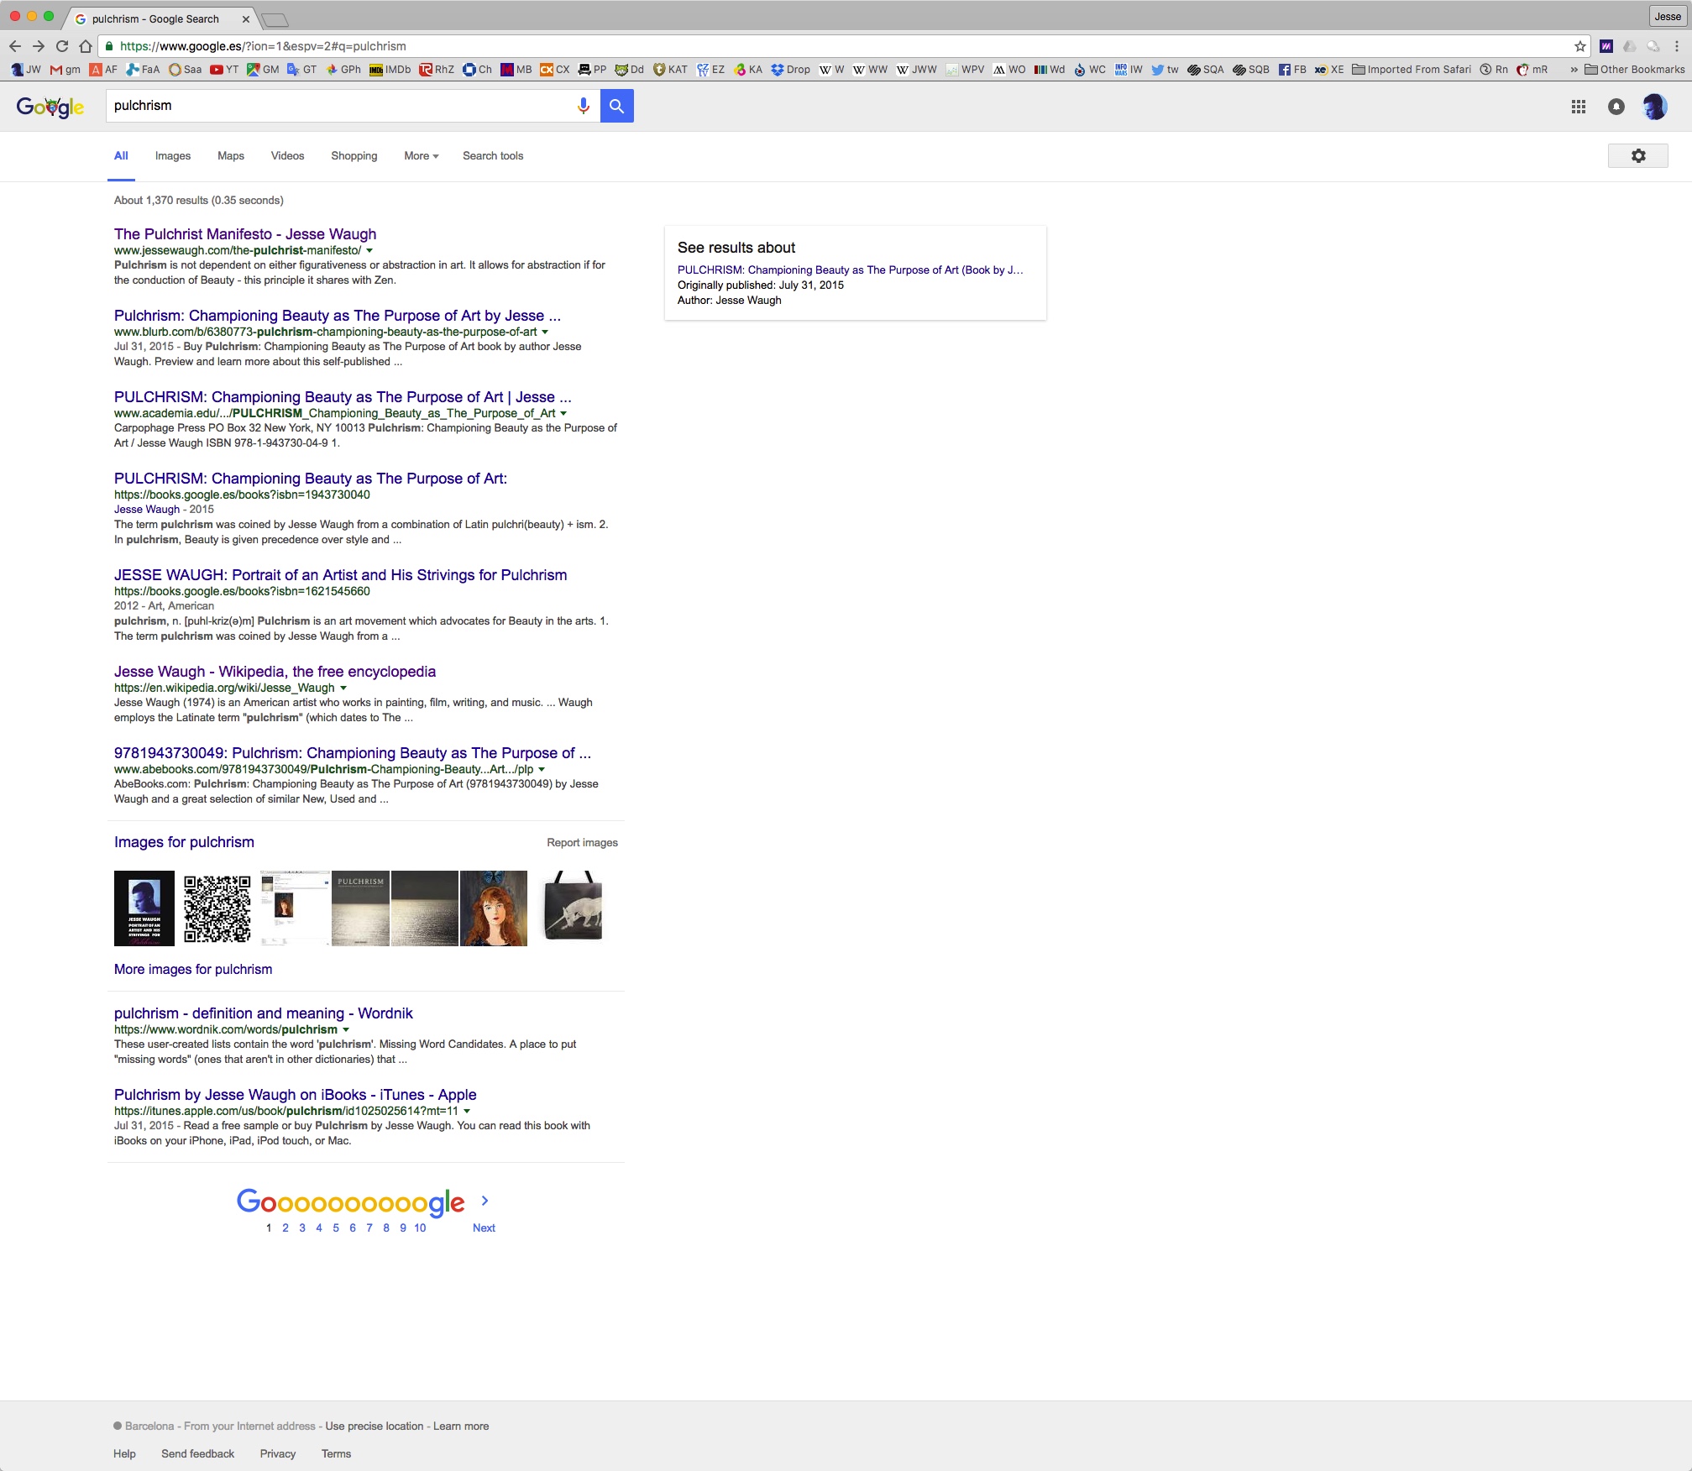Screen dimensions: 1692x1471
Task: Open the Imported From Safari bookmarks folder
Action: tap(1412, 70)
